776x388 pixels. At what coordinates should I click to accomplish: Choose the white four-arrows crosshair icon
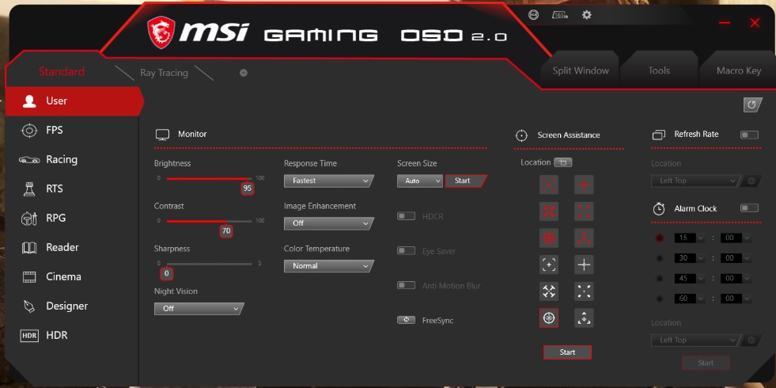pos(549,291)
